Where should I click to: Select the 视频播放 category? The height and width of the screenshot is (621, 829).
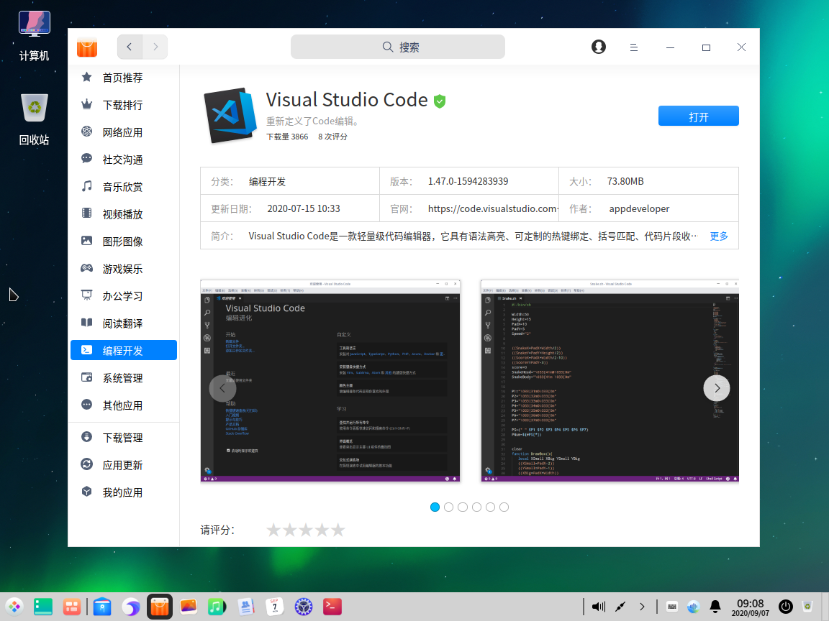pos(124,214)
